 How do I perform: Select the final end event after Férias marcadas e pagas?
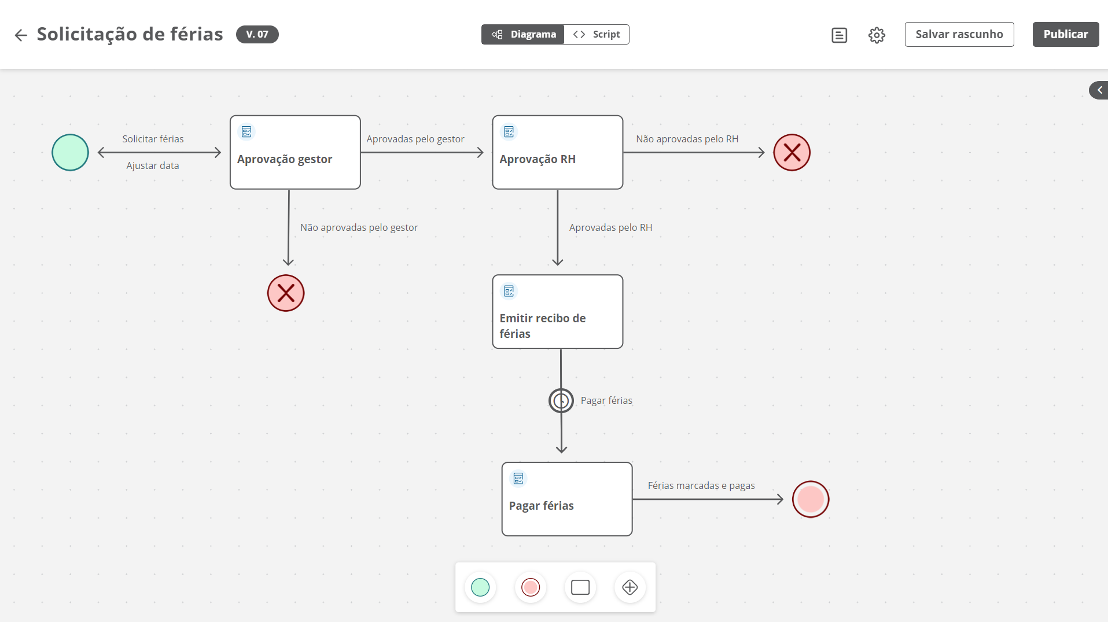pyautogui.click(x=810, y=499)
